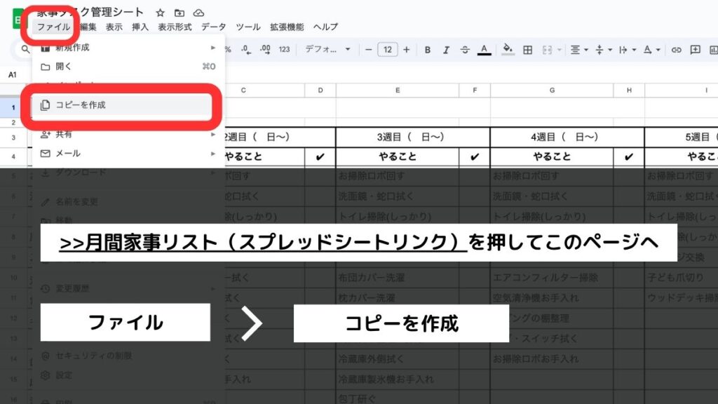718x404 pixels.
Task: Click the A1 name box
Action: [13, 74]
